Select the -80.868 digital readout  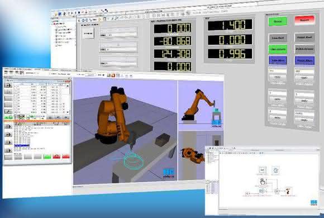(x=173, y=41)
